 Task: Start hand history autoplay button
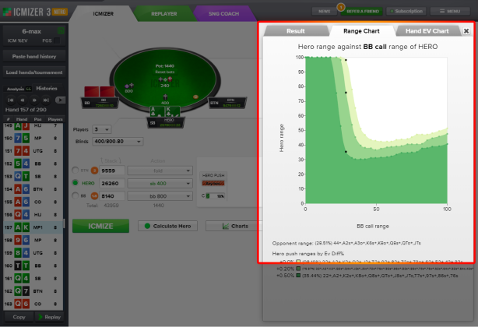tap(61, 100)
